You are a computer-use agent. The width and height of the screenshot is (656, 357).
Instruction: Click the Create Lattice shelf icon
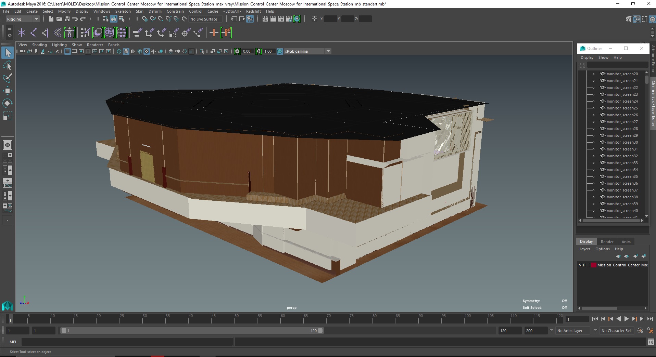(109, 33)
